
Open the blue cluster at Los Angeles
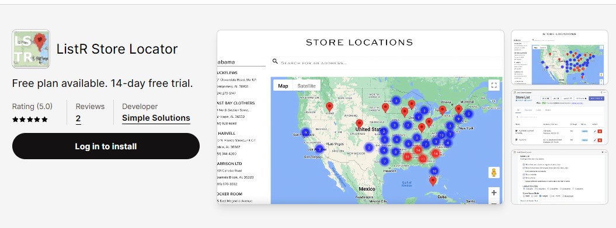[x=320, y=149]
